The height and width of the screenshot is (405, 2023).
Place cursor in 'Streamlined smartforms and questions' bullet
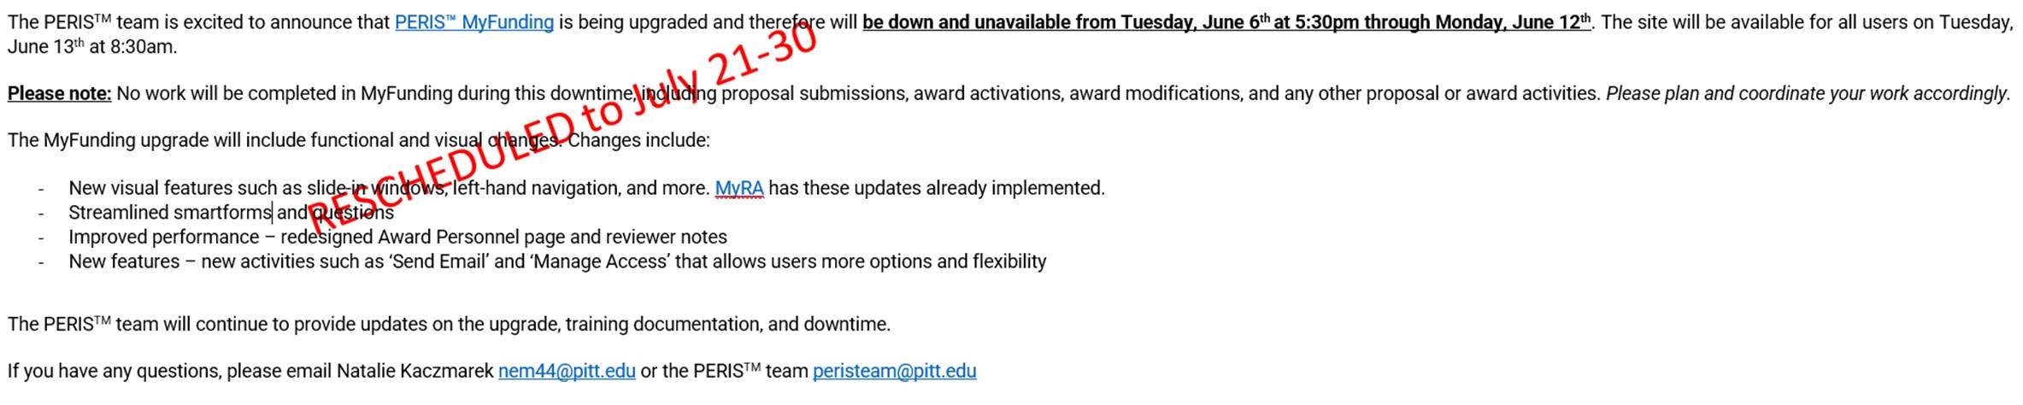point(231,213)
